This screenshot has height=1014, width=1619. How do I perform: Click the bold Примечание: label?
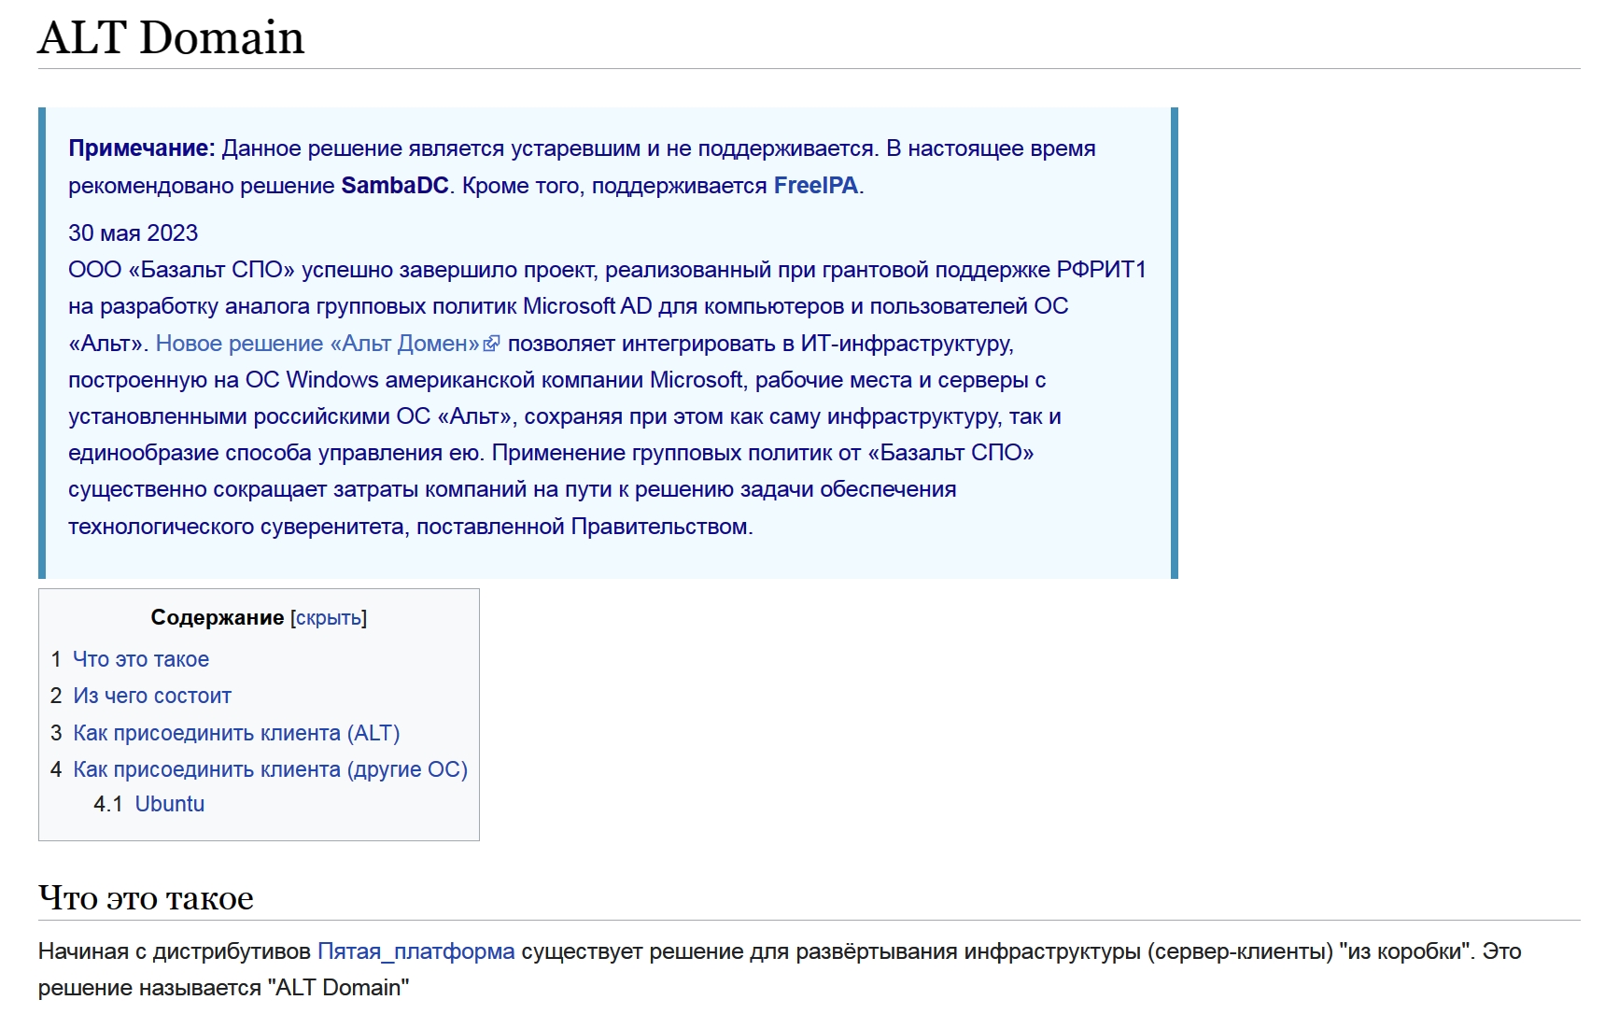click(x=142, y=148)
